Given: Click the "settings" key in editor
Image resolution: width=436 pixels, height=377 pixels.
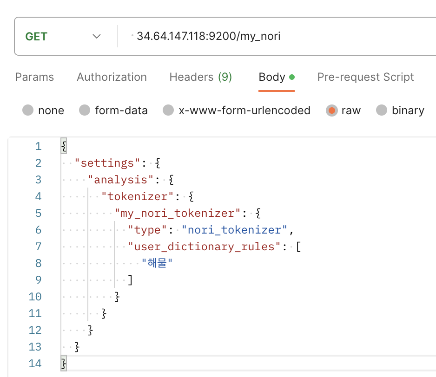Looking at the screenshot, I should [x=107, y=163].
